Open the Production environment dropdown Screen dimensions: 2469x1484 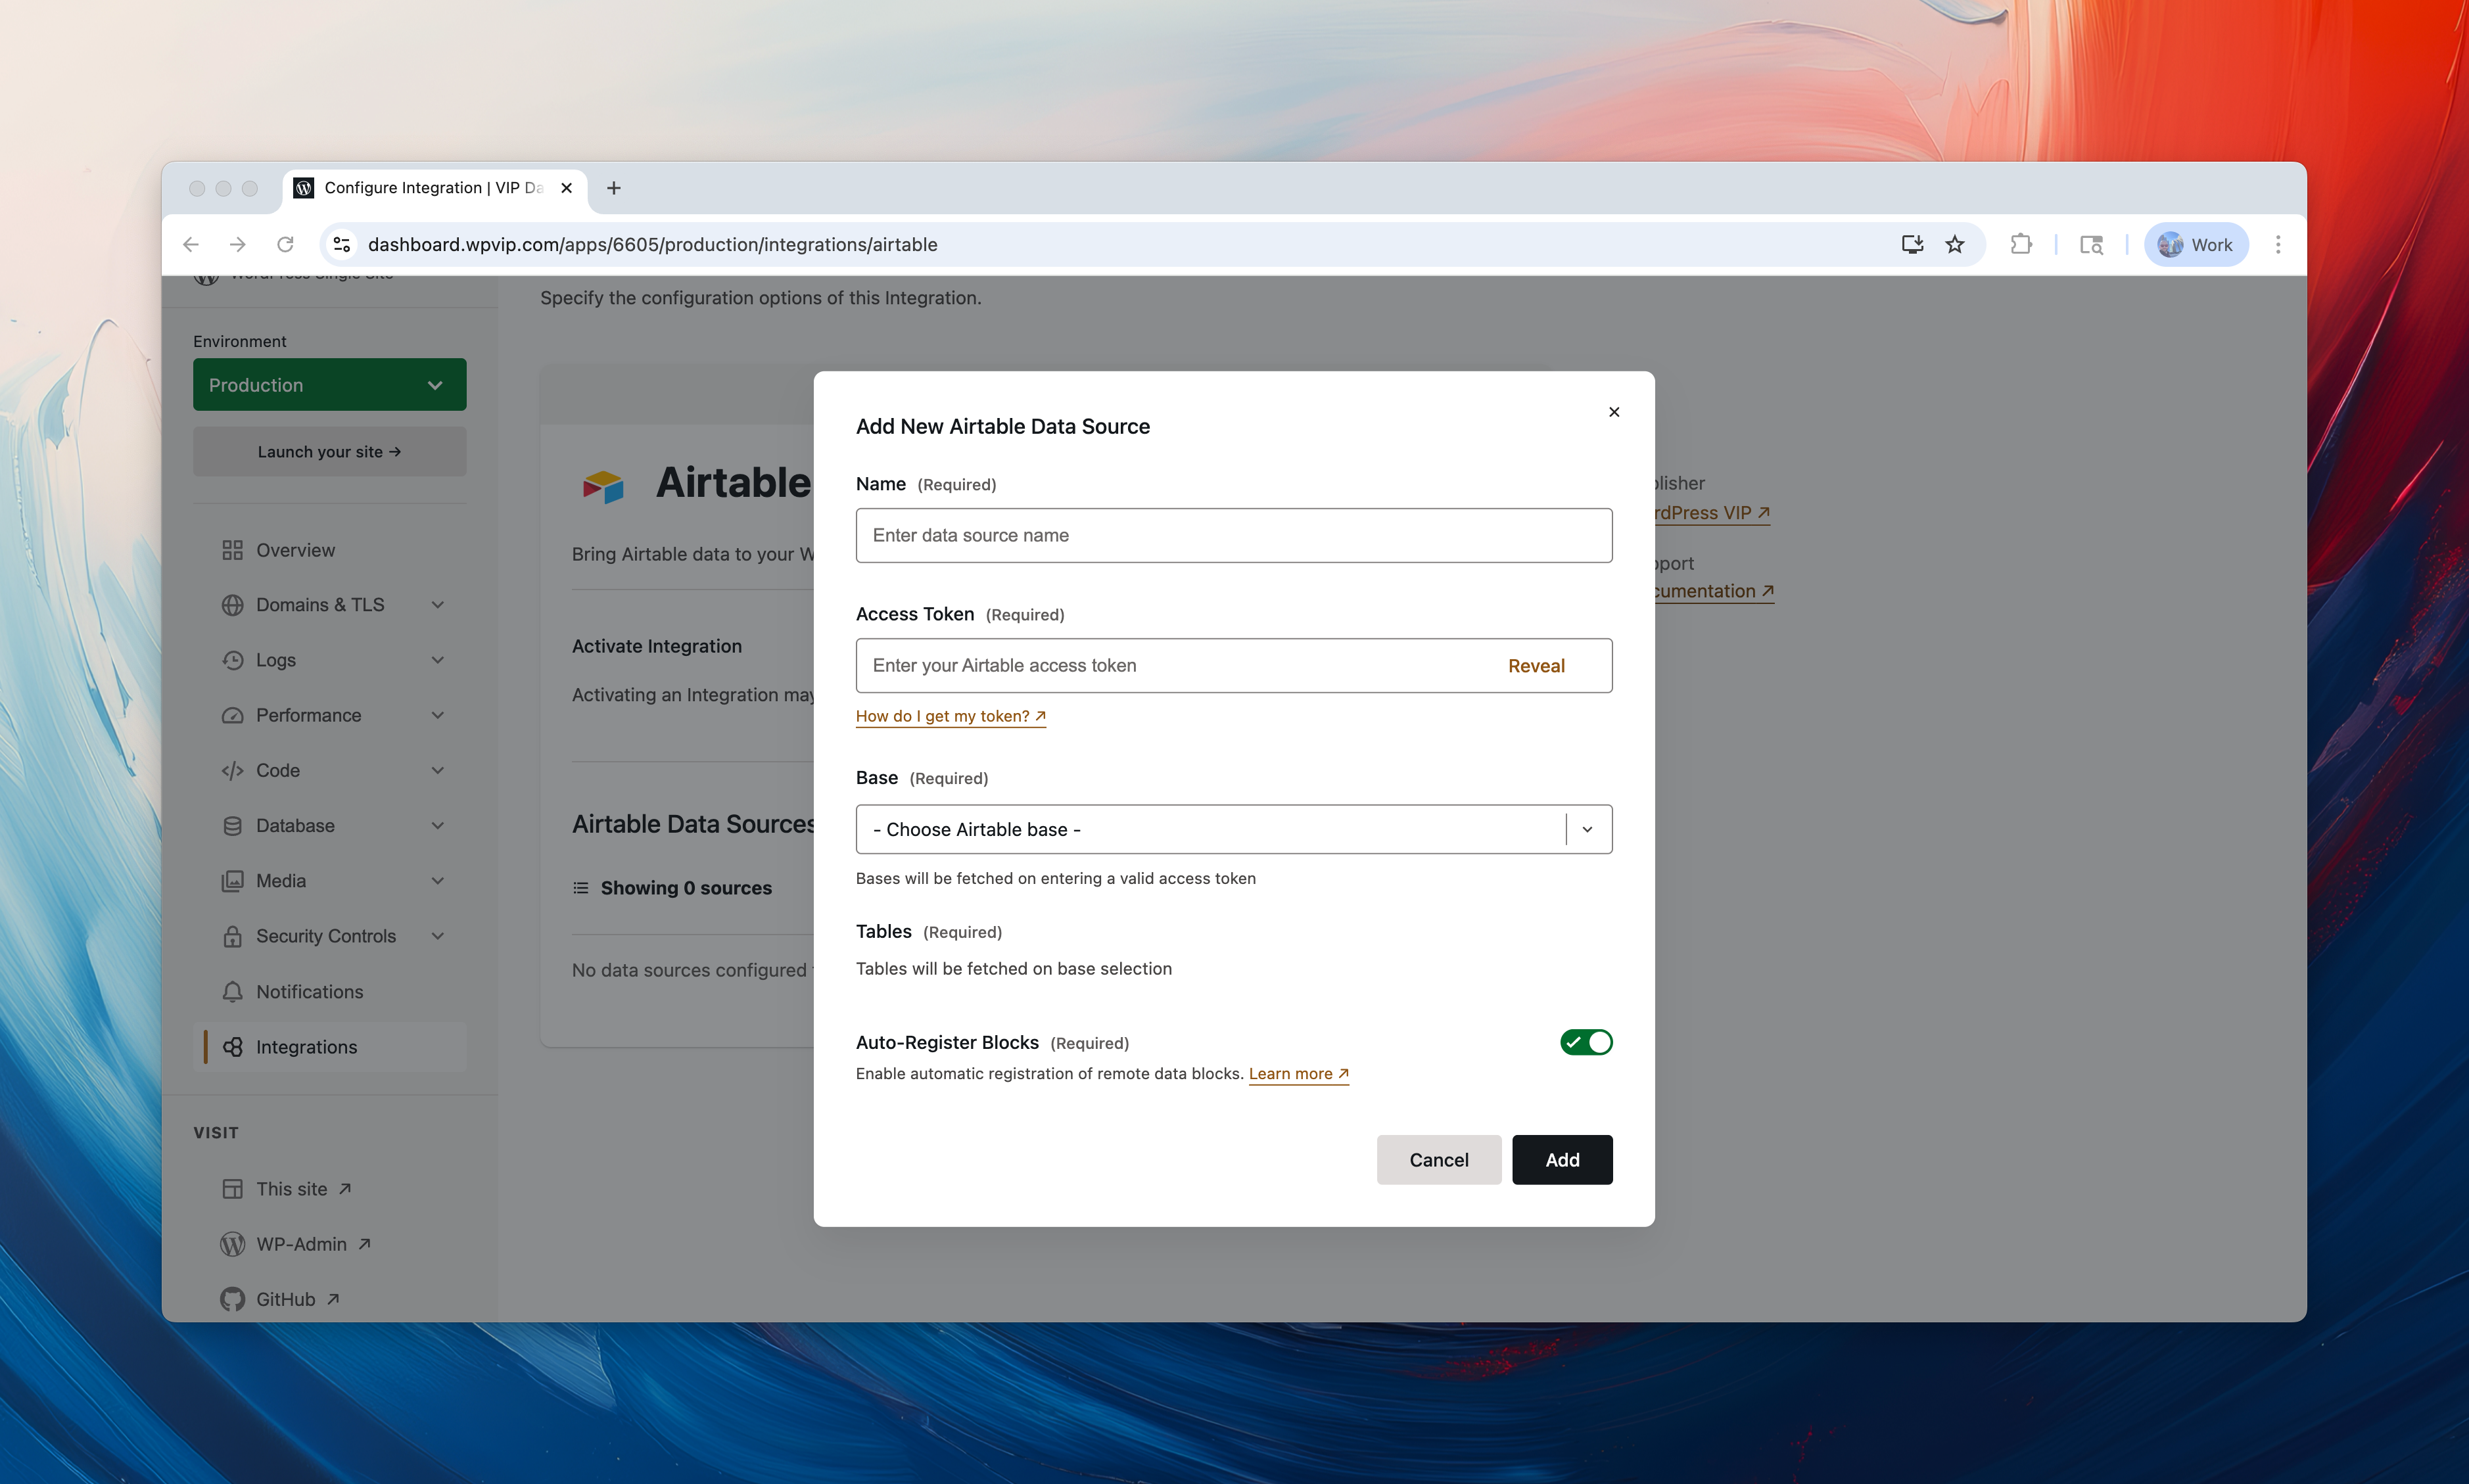[x=329, y=385]
